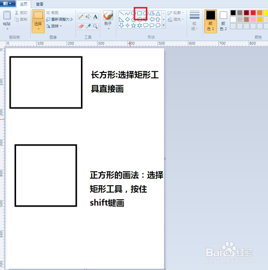
Task: Choose the Cloud callout shape
Action: point(158,25)
